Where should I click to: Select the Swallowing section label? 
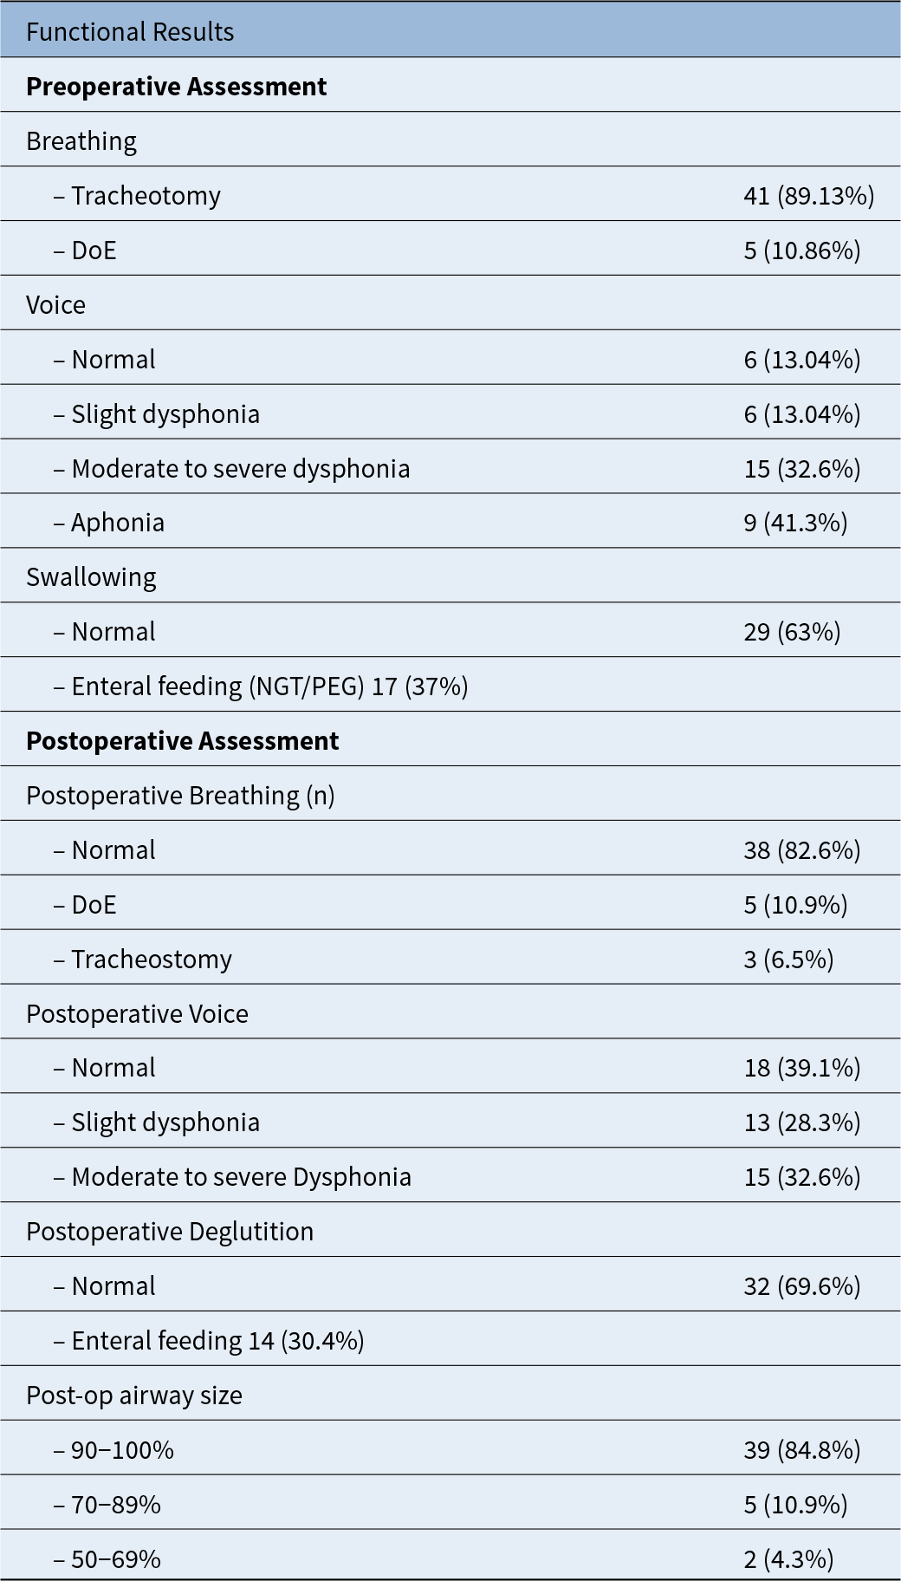tap(91, 577)
